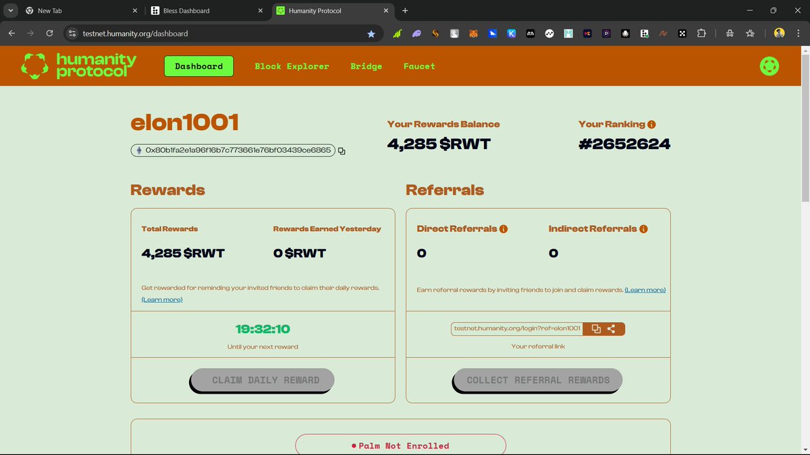Viewport: 810px width, 455px height.
Task: Click the Indirect Referrals info icon
Action: pos(643,229)
